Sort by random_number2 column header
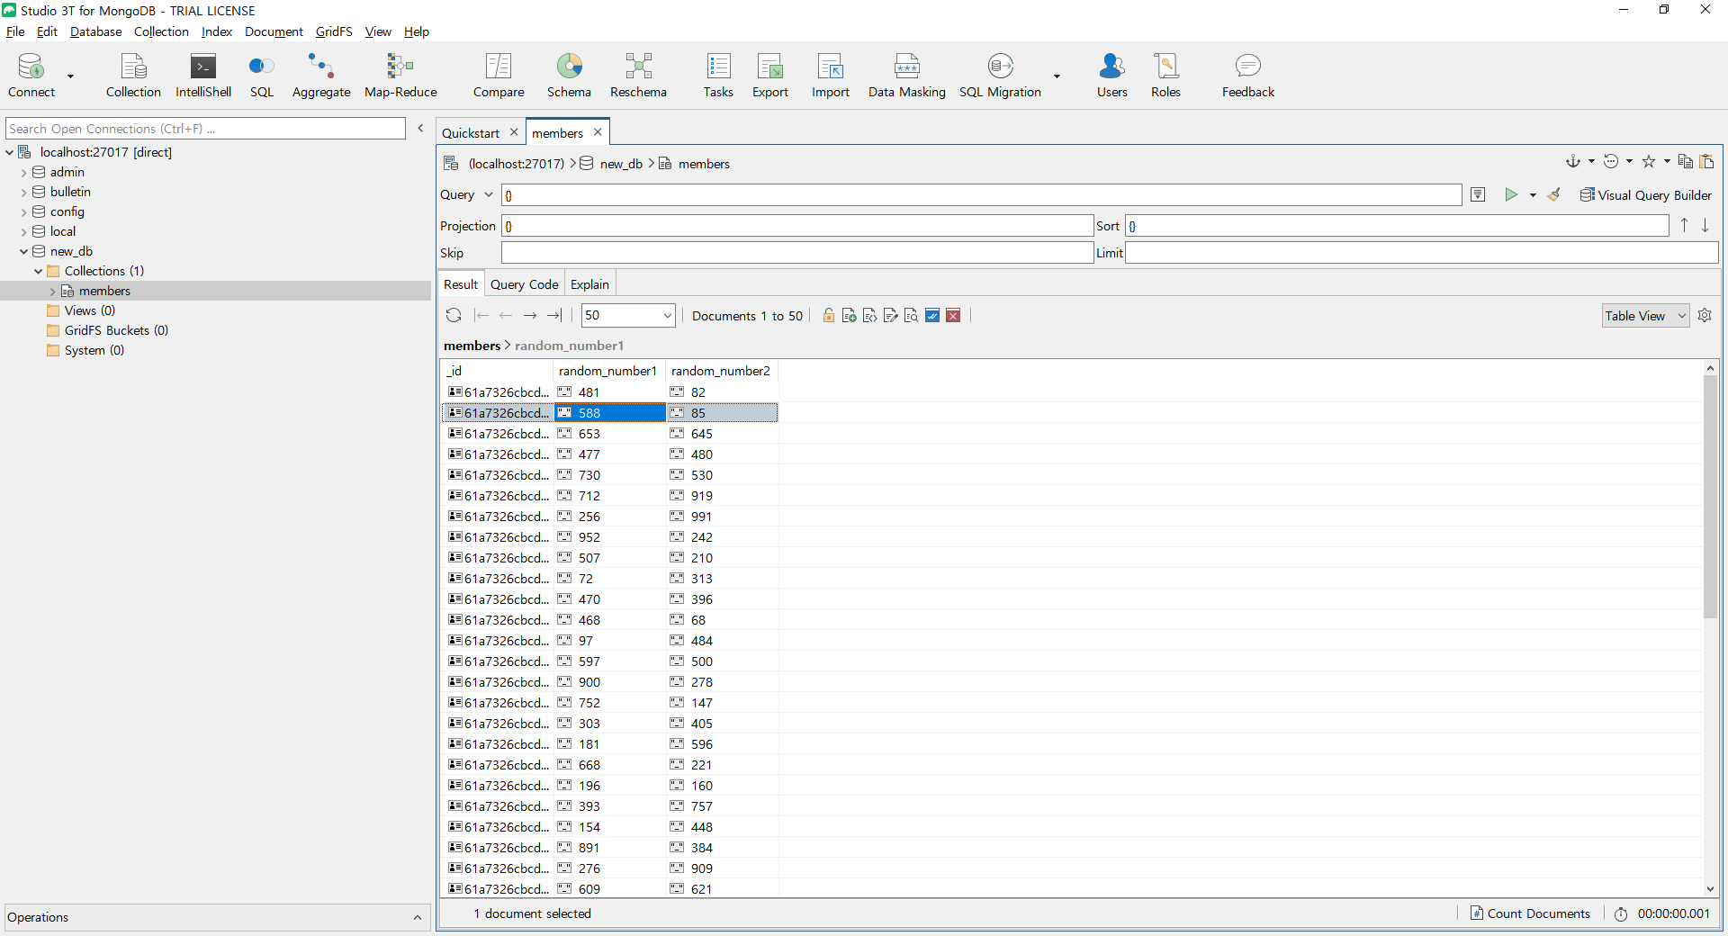Image resolution: width=1728 pixels, height=936 pixels. [x=721, y=371]
